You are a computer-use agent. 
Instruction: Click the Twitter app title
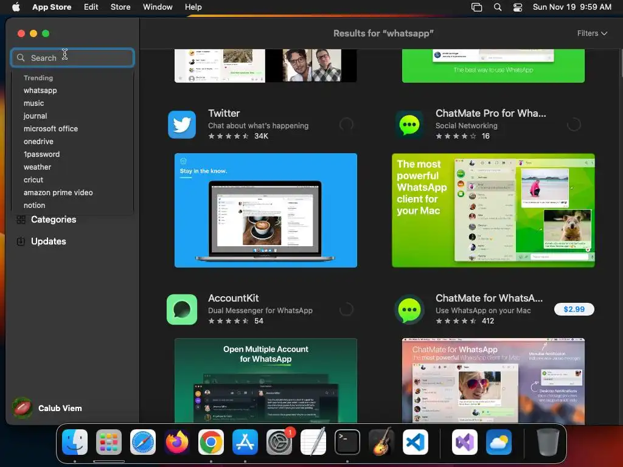[224, 113]
